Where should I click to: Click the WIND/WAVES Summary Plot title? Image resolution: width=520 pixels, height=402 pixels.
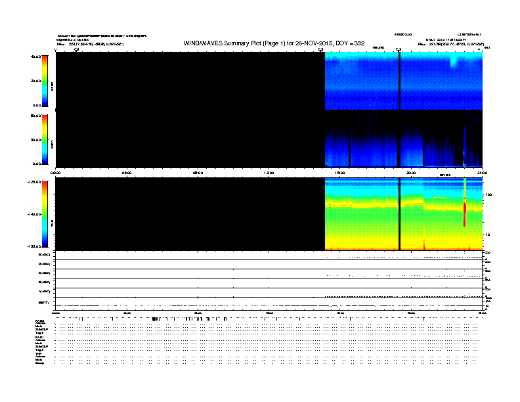(x=274, y=43)
